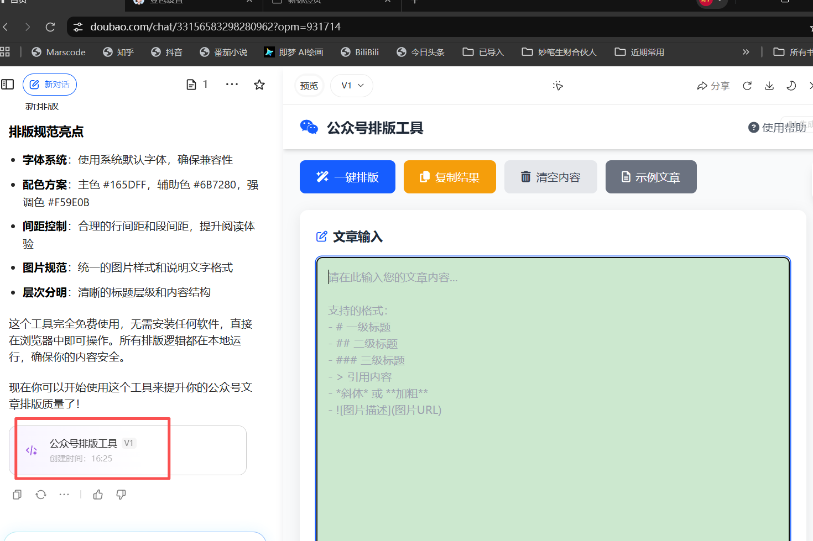Open the 预览 view selector

click(309, 86)
